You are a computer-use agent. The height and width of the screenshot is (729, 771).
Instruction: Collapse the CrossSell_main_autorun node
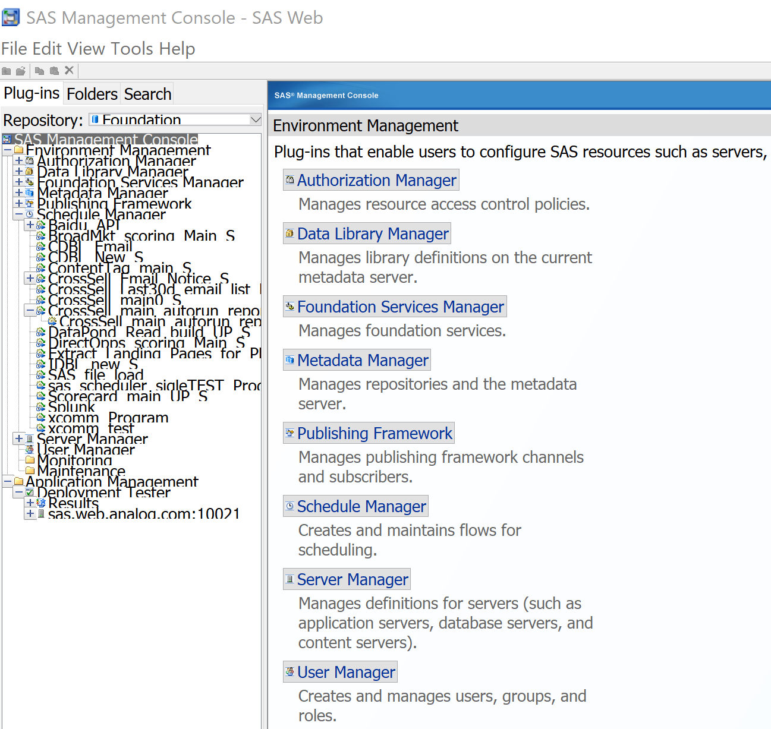pyautogui.click(x=29, y=311)
